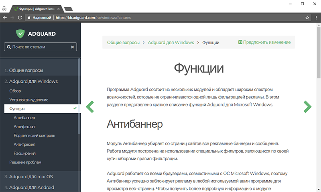Click the search magnifier icon
321x192 pixels.
9,47
